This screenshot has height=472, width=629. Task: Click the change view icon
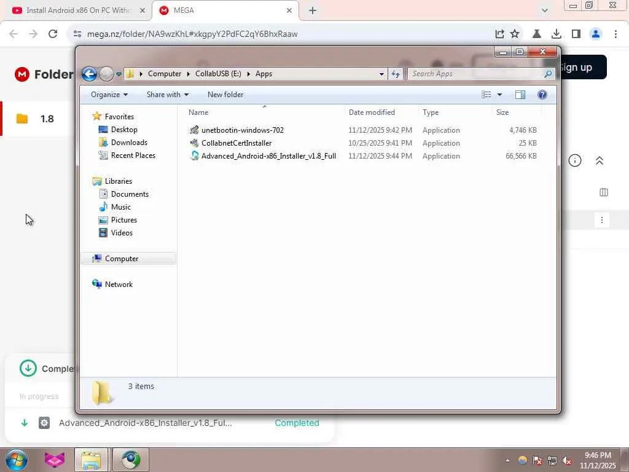click(486, 95)
